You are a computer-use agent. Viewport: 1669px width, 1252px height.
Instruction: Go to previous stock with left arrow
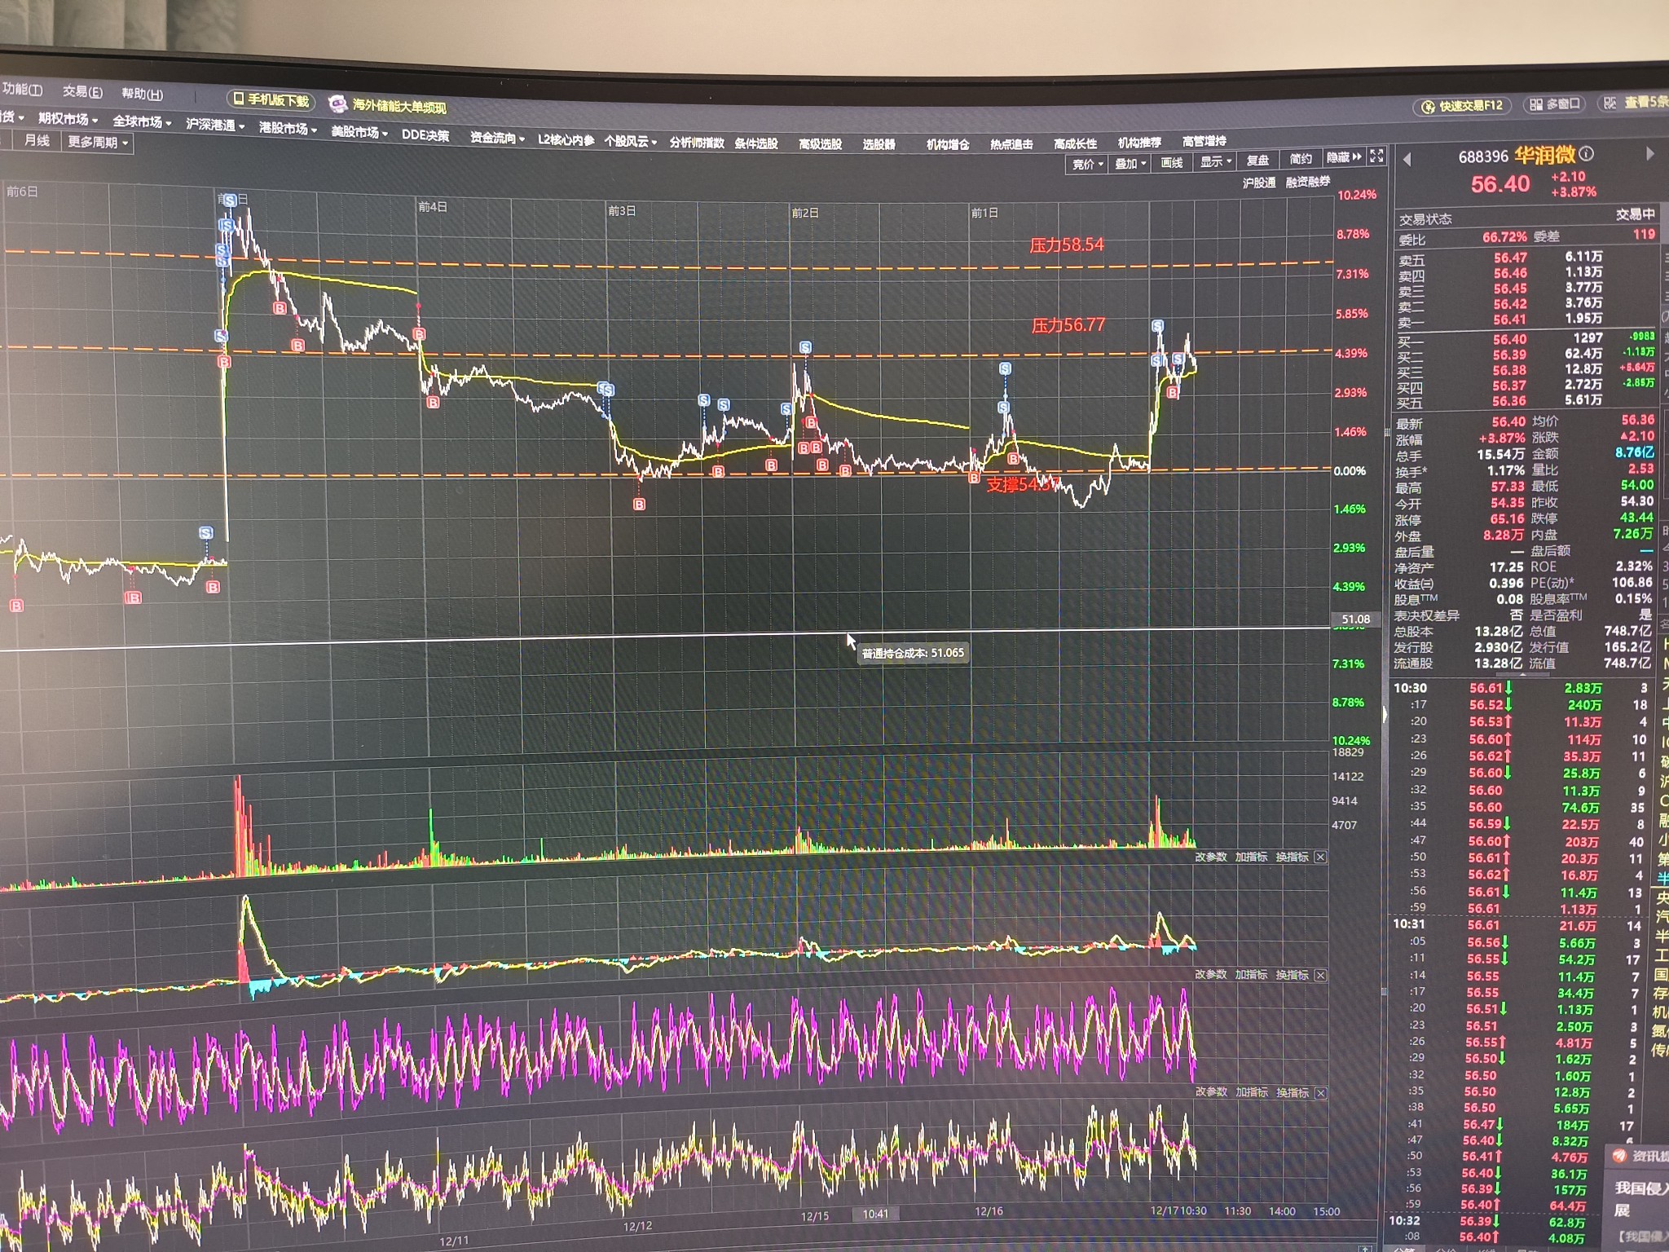click(x=1407, y=160)
